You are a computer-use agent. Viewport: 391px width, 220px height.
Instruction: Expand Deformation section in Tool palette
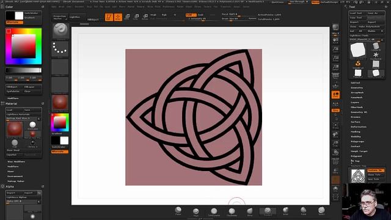pos(359,127)
